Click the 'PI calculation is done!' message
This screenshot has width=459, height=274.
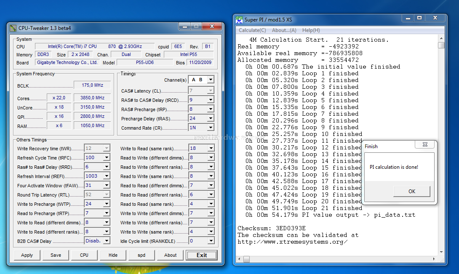point(394,167)
